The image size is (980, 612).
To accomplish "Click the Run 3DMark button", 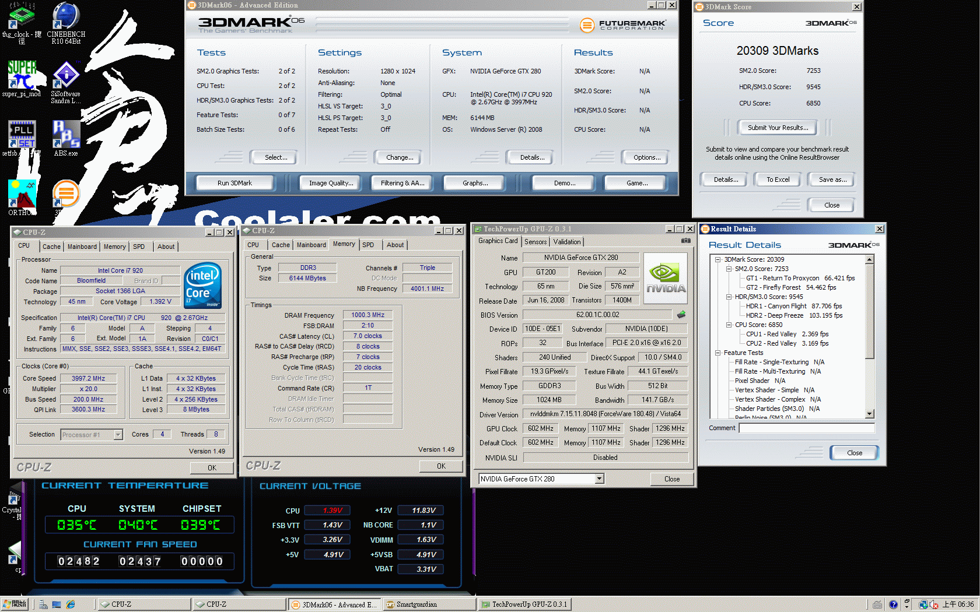I will (235, 183).
